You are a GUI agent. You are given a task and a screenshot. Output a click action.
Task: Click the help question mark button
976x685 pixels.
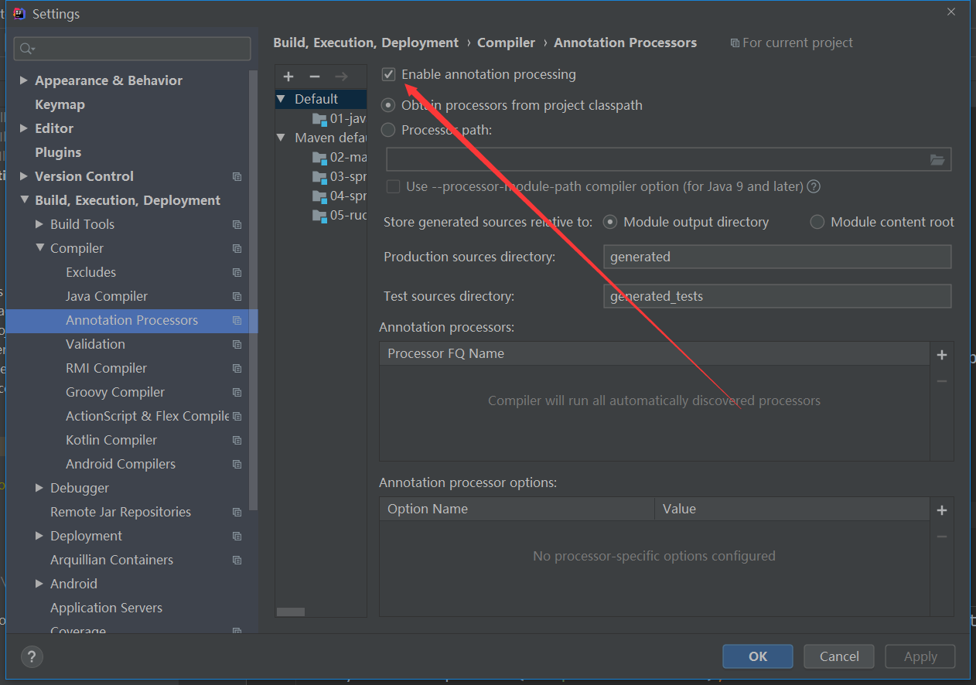point(32,657)
